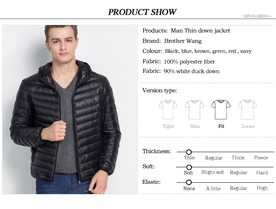Select the Loose t-shirt icon

click(x=247, y=109)
